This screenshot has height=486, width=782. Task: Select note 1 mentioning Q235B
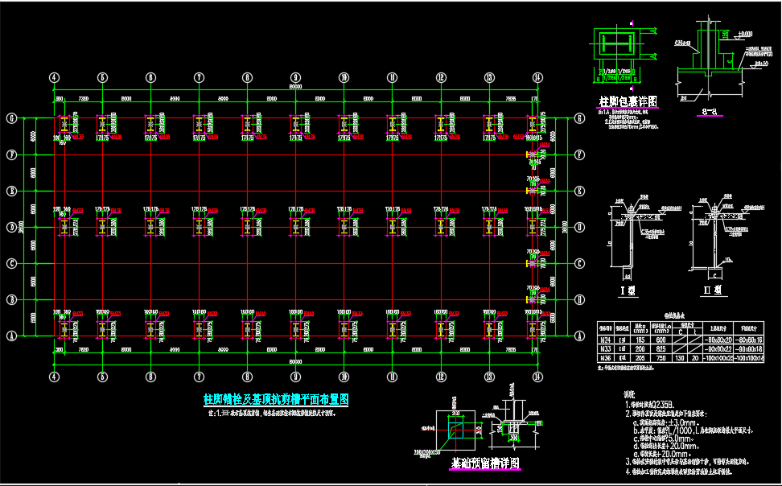tap(651, 406)
